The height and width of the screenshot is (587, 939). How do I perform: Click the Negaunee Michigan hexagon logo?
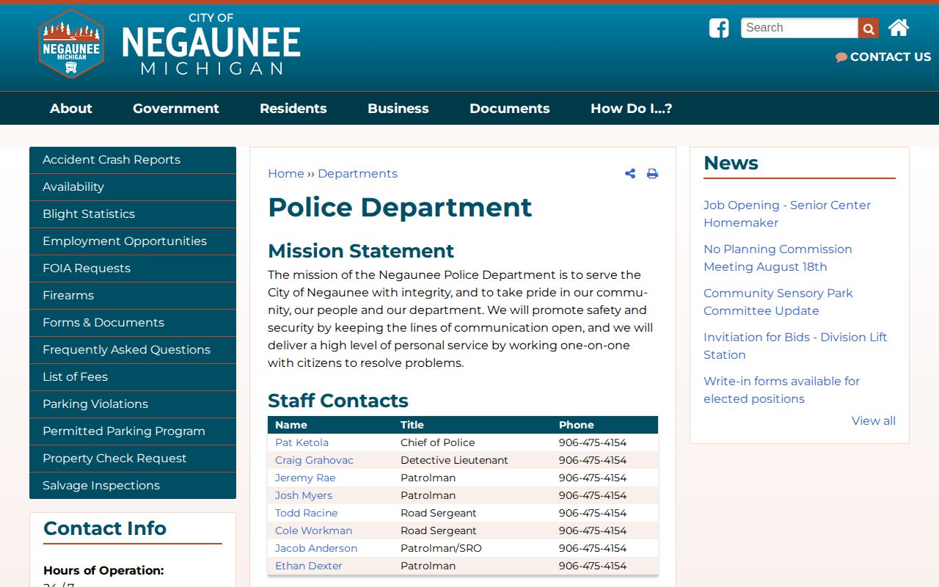(x=71, y=43)
